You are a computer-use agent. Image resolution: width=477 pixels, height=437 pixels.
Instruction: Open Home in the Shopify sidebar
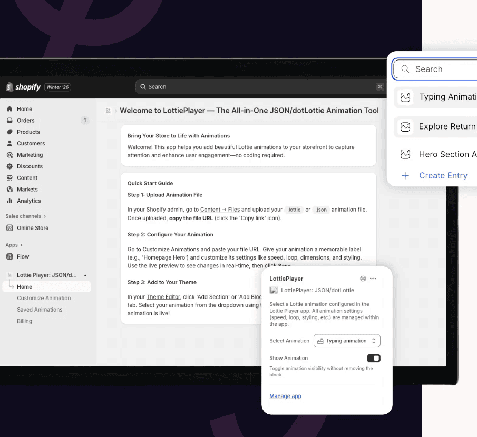[24, 109]
